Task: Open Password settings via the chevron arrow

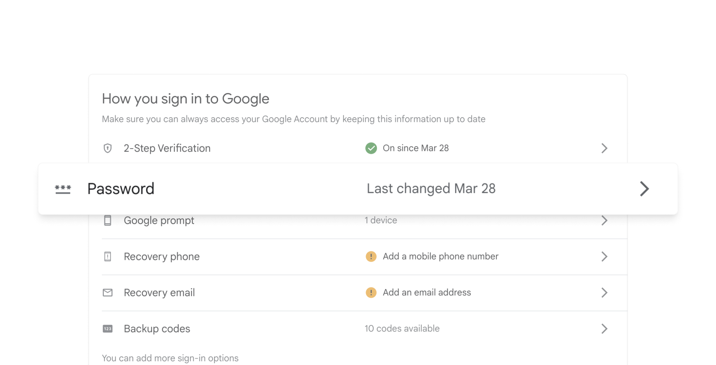Action: pyautogui.click(x=644, y=189)
